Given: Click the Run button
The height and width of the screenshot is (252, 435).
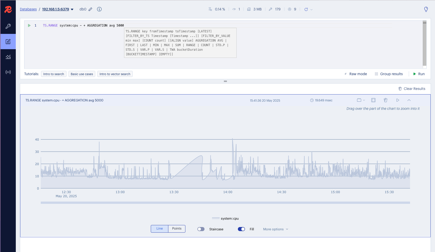Looking at the screenshot, I should pyautogui.click(x=419, y=74).
